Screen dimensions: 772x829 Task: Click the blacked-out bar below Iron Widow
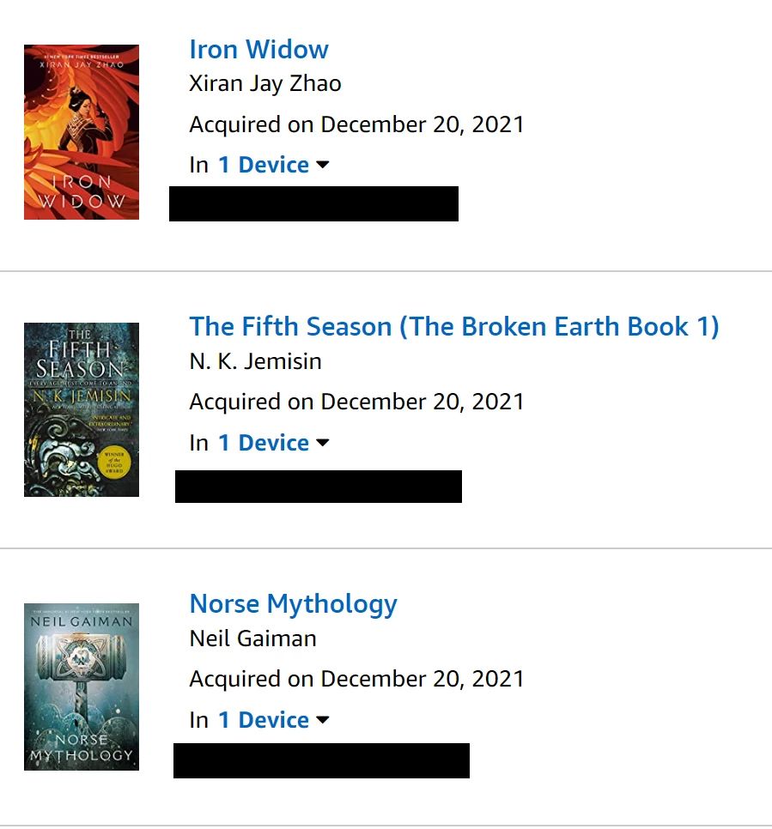313,204
